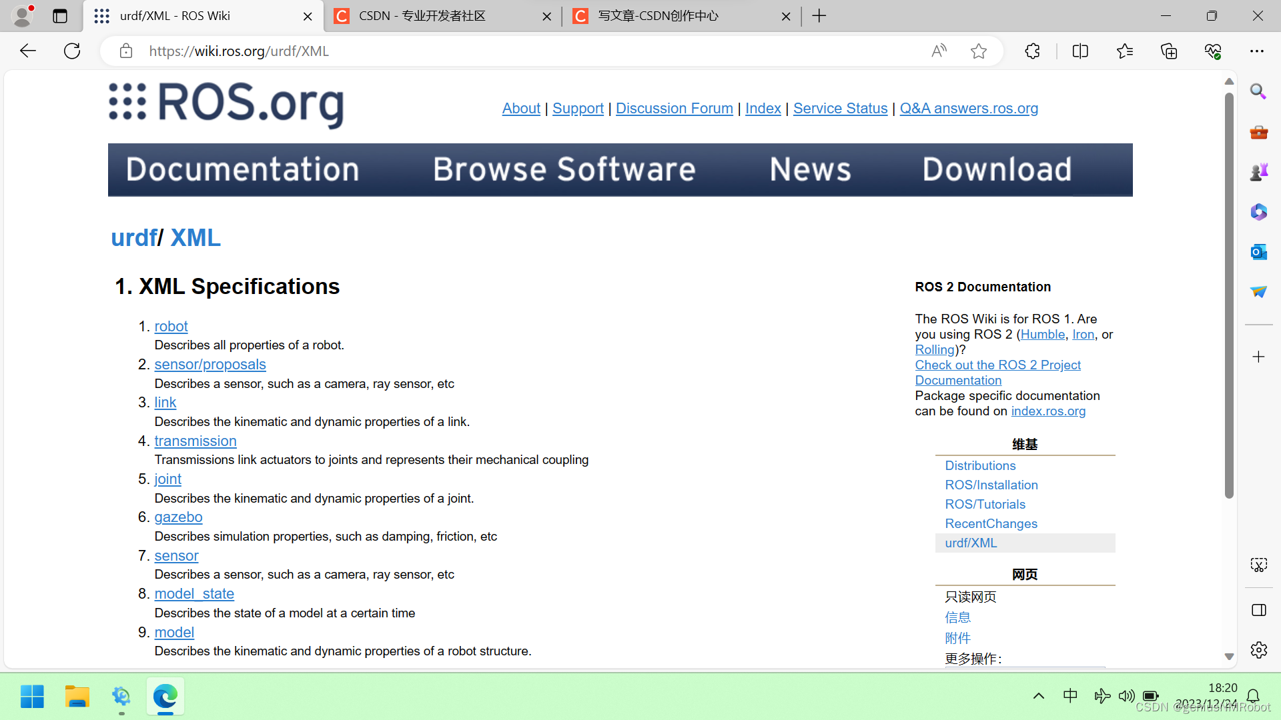Click the scrollbar down arrow
Viewport: 1281px width, 720px height.
point(1229,657)
